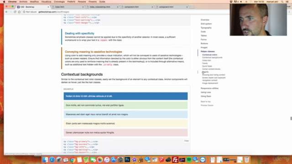
Task: Go to Contextual colors sub-link
Action: point(210,55)
